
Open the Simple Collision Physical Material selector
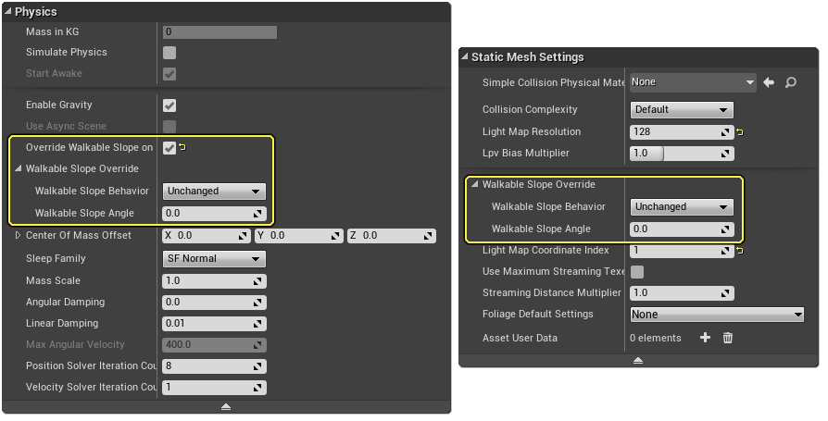(692, 83)
